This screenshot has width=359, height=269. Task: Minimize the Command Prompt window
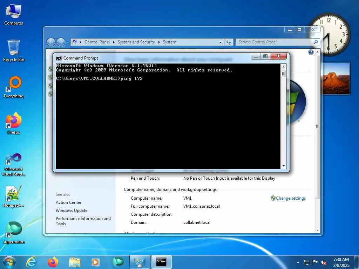point(256,56)
